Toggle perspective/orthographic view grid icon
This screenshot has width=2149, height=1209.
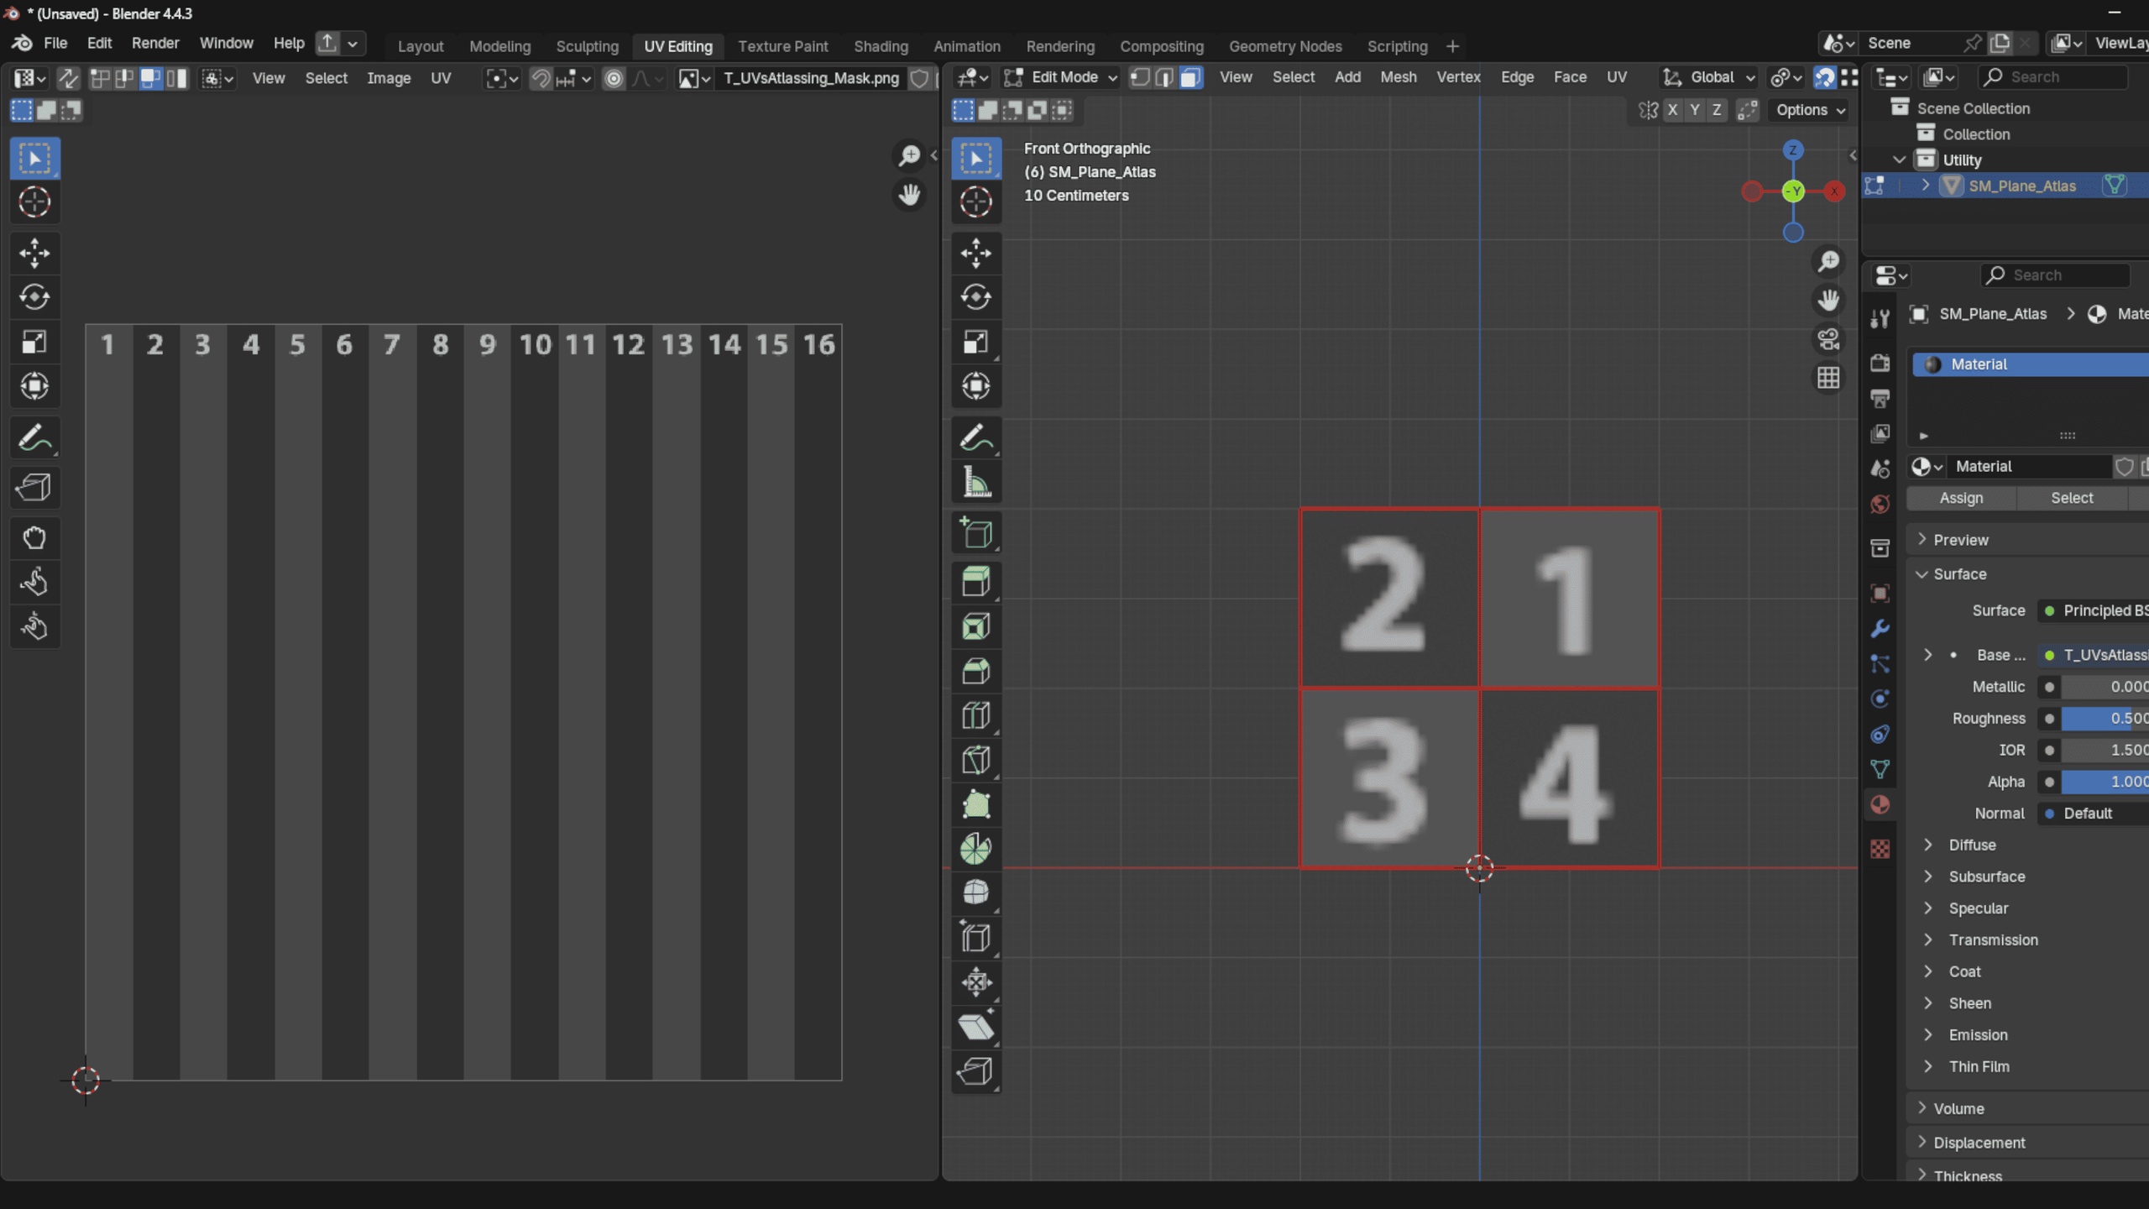point(1828,378)
